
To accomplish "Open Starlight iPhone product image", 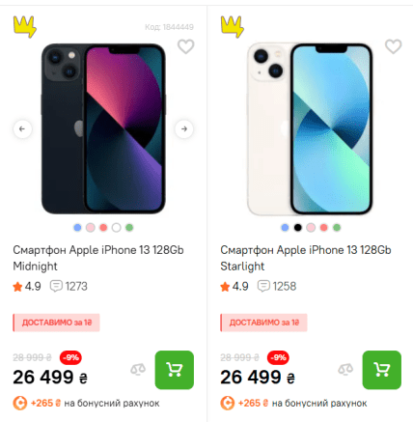I will [x=310, y=129].
